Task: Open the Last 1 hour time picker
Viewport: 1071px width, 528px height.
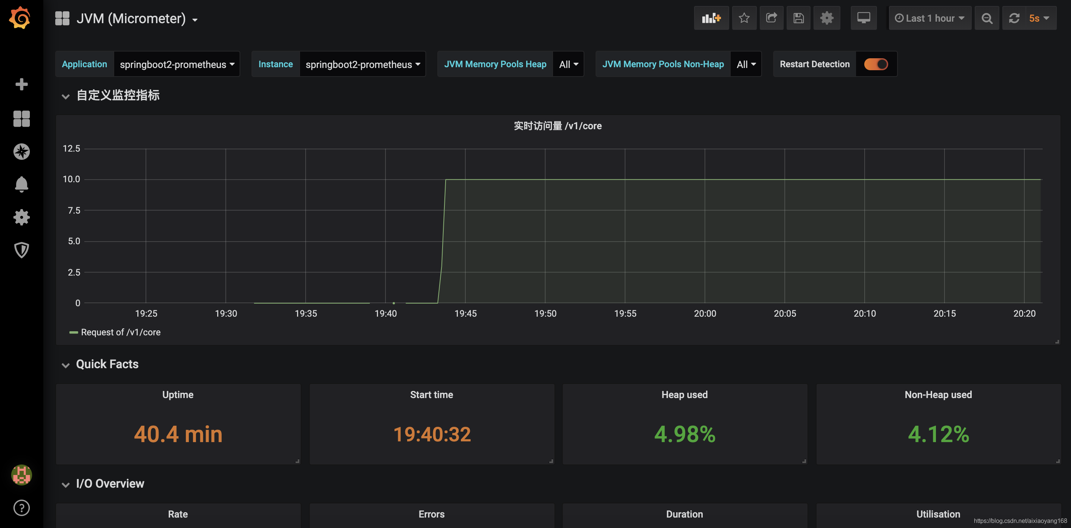Action: (x=930, y=18)
